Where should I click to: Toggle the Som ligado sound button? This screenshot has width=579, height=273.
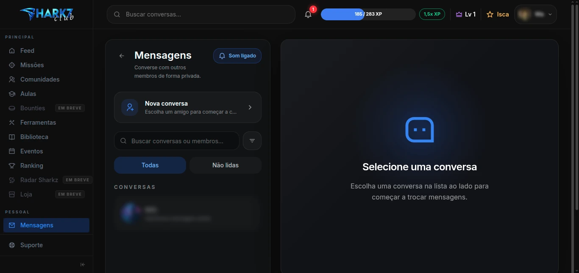pos(237,56)
